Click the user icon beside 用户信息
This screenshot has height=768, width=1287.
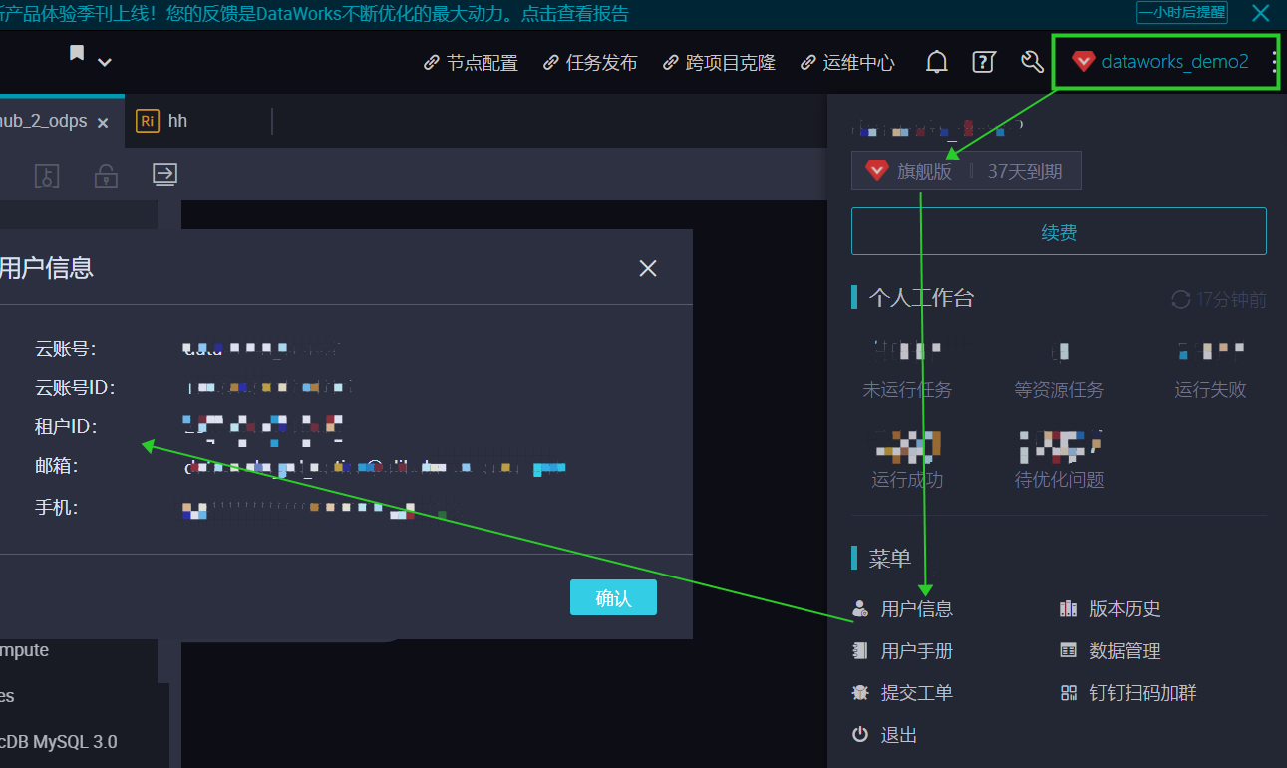point(860,608)
